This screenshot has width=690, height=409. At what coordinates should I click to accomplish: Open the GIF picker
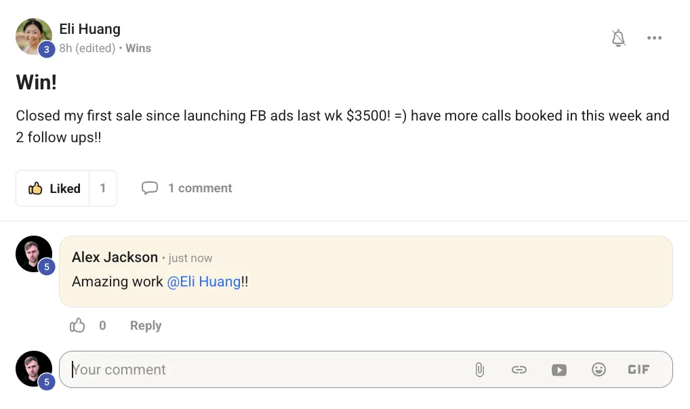638,370
